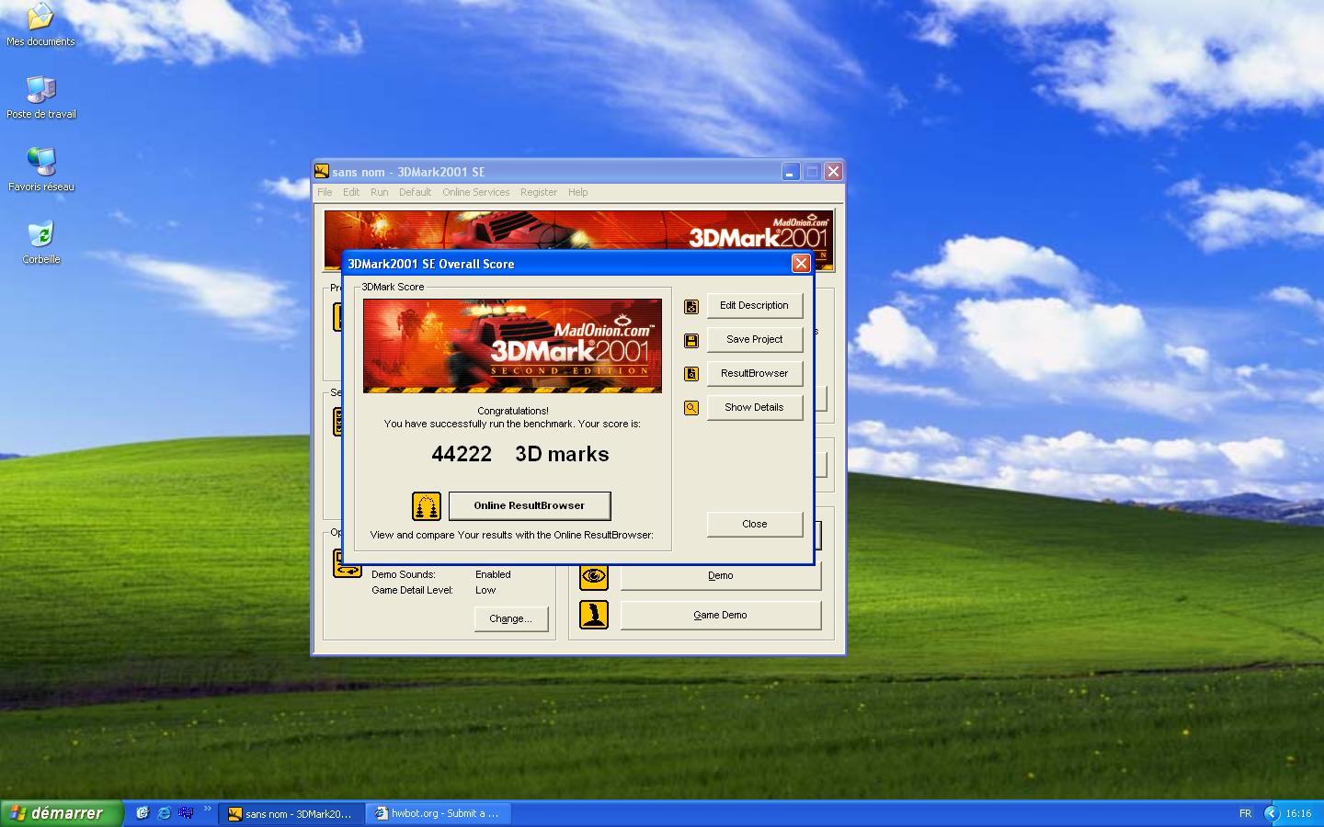Screen dimensions: 1324x827
Task: Expand the Quick Launch chevron
Action: coord(208,810)
